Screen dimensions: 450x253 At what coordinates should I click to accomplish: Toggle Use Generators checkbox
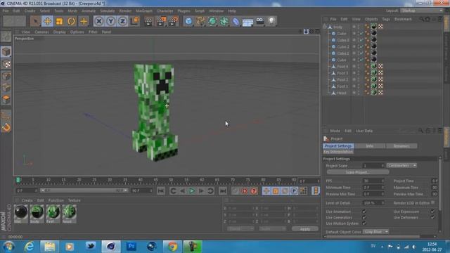pos(364,217)
